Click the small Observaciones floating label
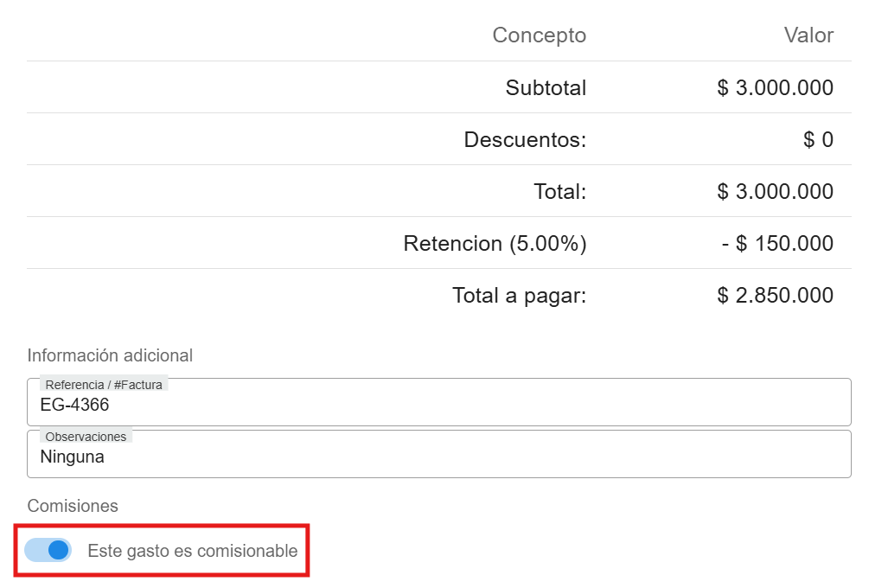 click(x=86, y=437)
